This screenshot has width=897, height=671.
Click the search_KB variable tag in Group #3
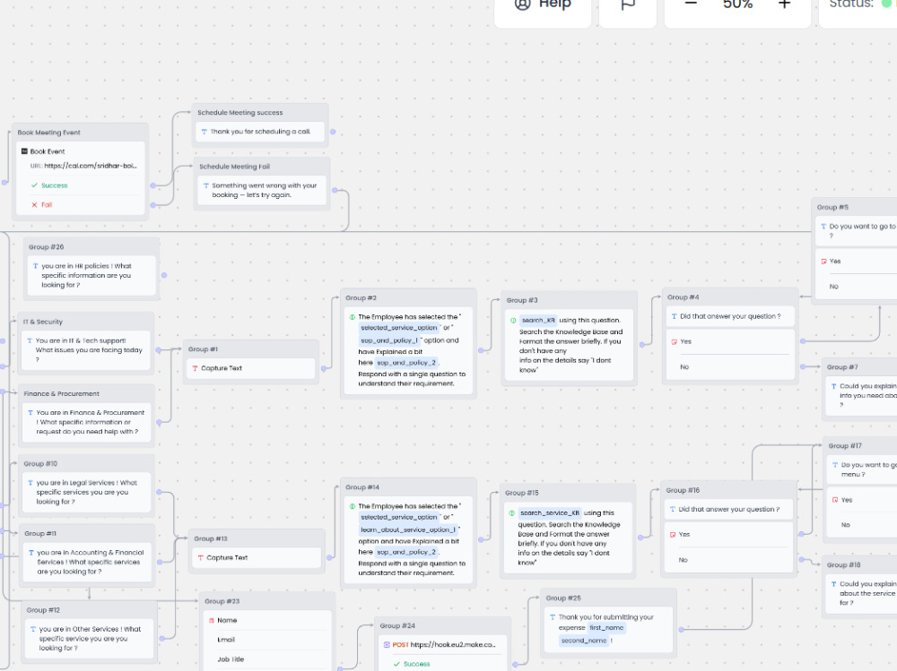coord(537,321)
